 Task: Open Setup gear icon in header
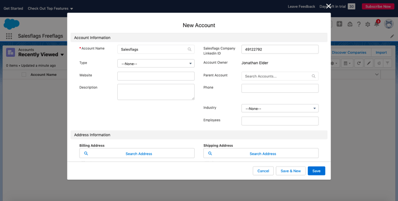368,24
